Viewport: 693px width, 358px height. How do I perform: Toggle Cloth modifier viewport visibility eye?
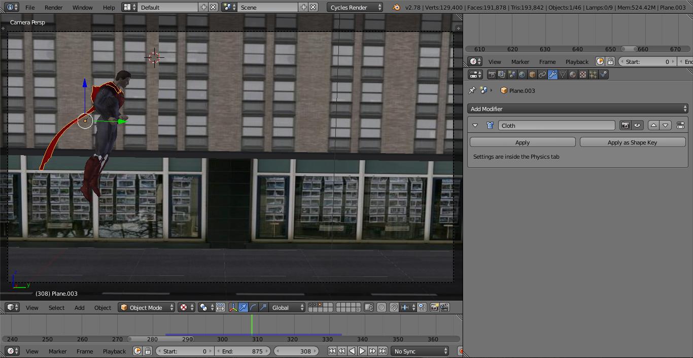coord(637,125)
